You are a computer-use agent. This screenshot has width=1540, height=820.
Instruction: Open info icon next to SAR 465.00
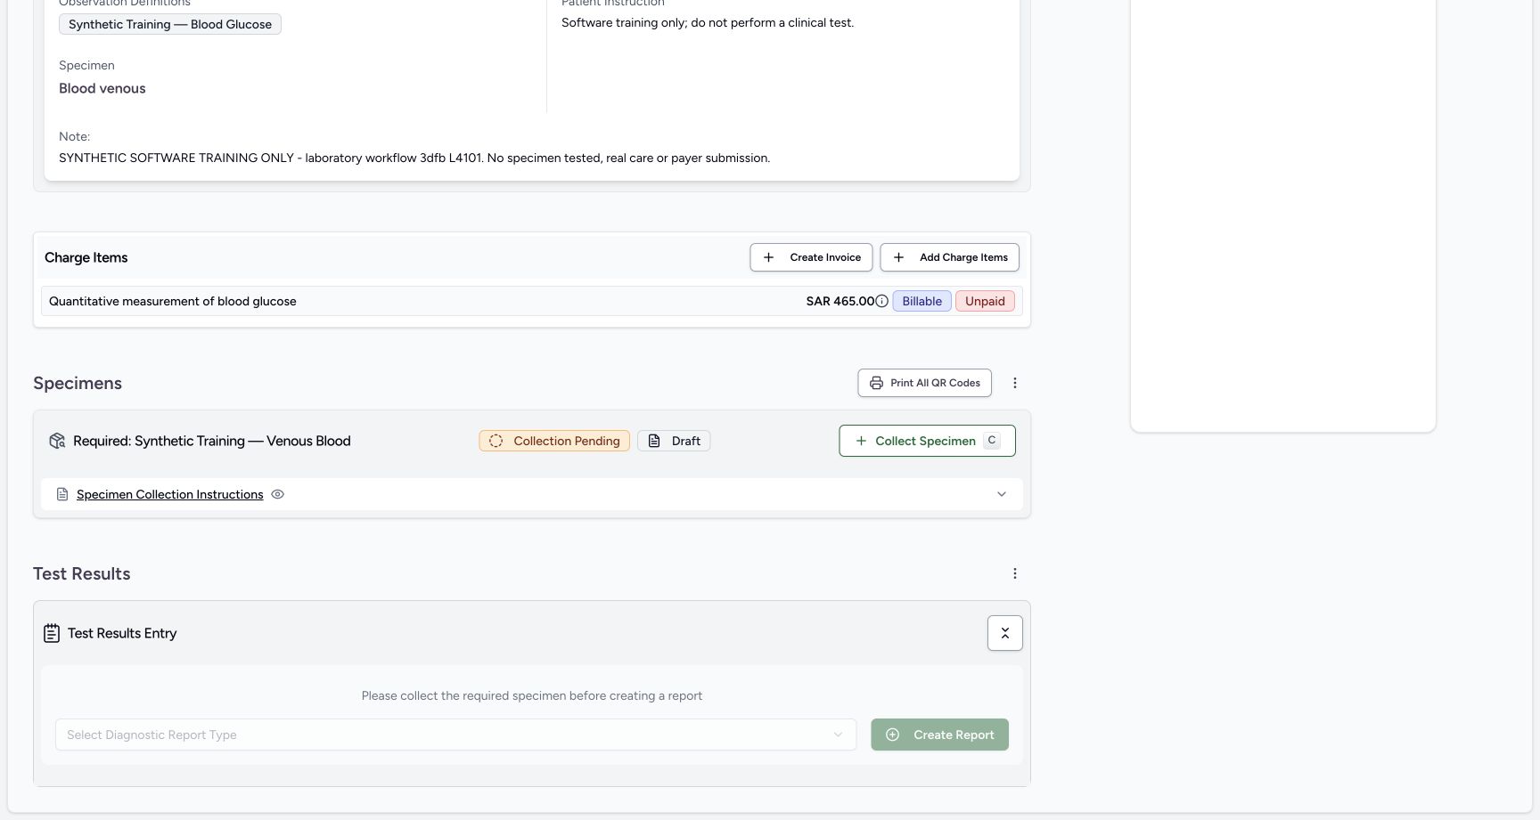point(881,301)
